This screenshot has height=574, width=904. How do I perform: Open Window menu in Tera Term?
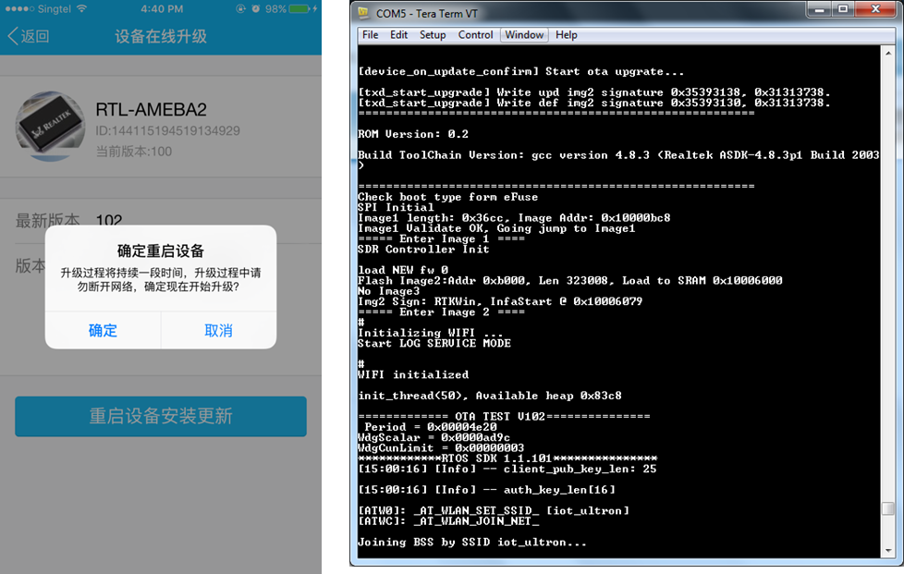[x=524, y=34]
